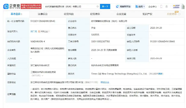Click the info icon beside 历史信息
The height and width of the screenshot is (108, 186).
pyautogui.click(x=179, y=14)
